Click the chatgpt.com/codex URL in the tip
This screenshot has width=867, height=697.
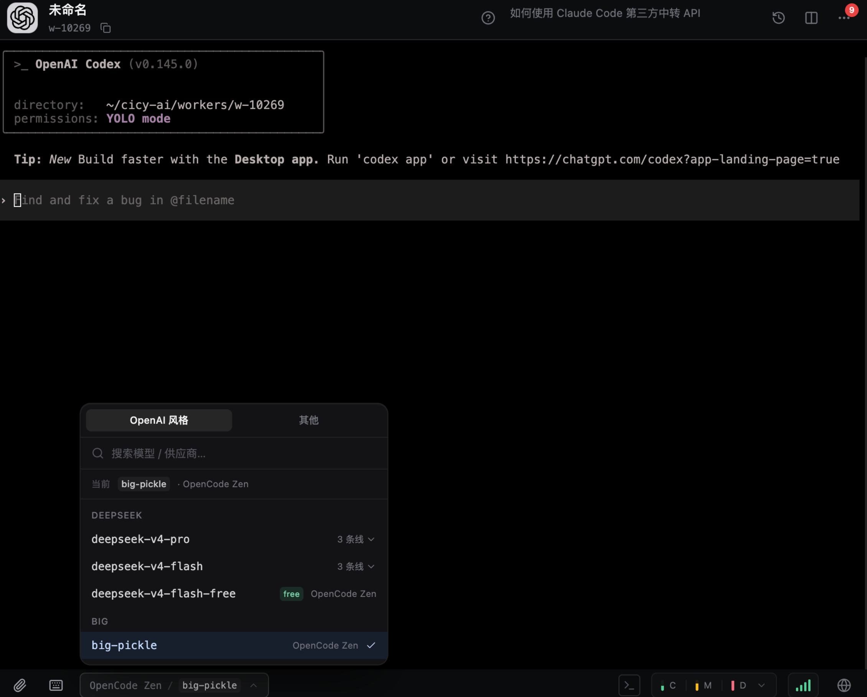click(672, 159)
